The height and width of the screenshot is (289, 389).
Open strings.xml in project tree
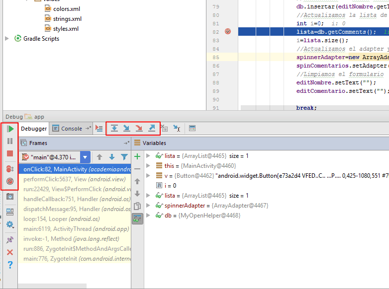67,19
